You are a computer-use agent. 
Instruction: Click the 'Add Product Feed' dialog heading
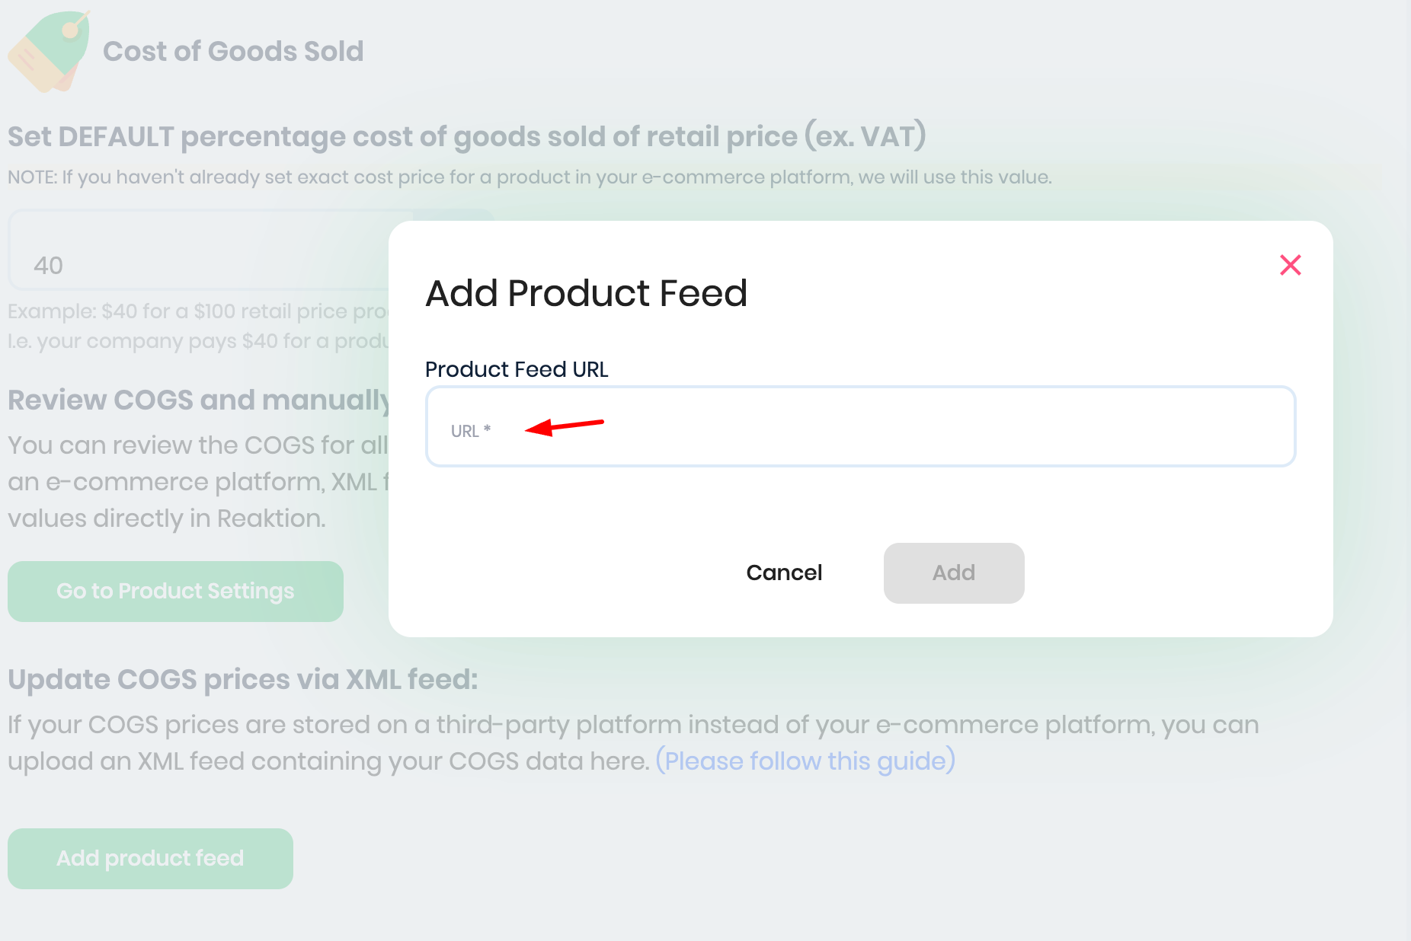click(586, 293)
